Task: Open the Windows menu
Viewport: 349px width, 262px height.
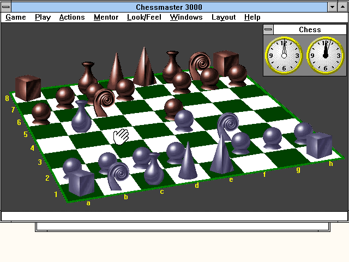Action: pos(186,17)
